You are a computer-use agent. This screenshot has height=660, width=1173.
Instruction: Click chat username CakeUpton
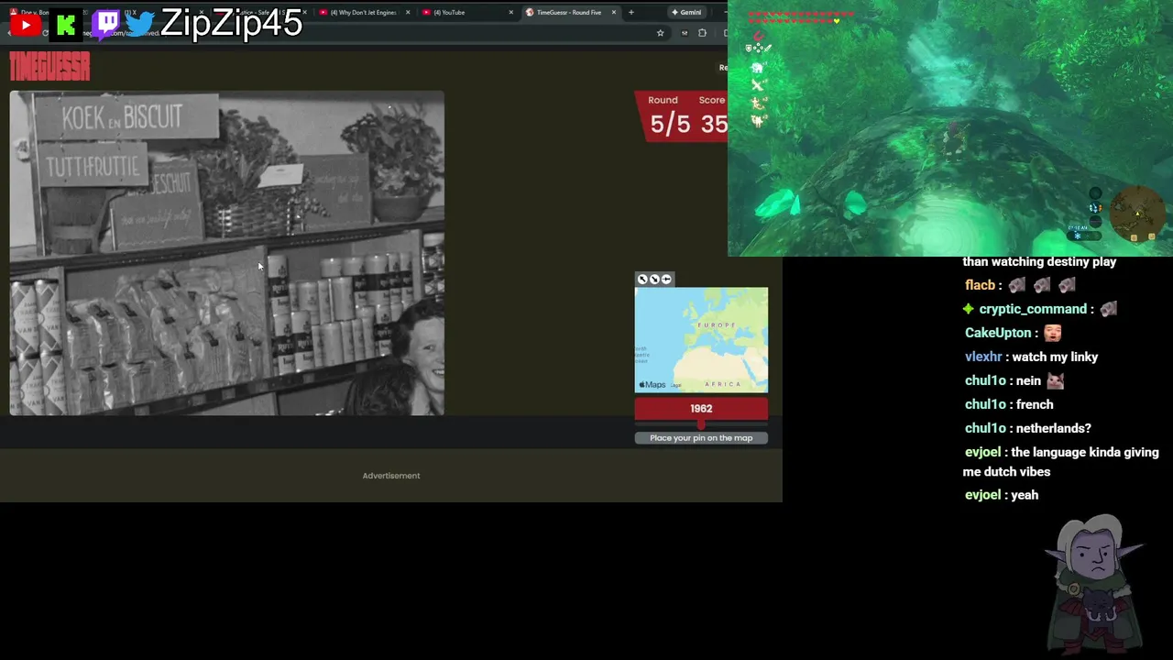(x=998, y=333)
